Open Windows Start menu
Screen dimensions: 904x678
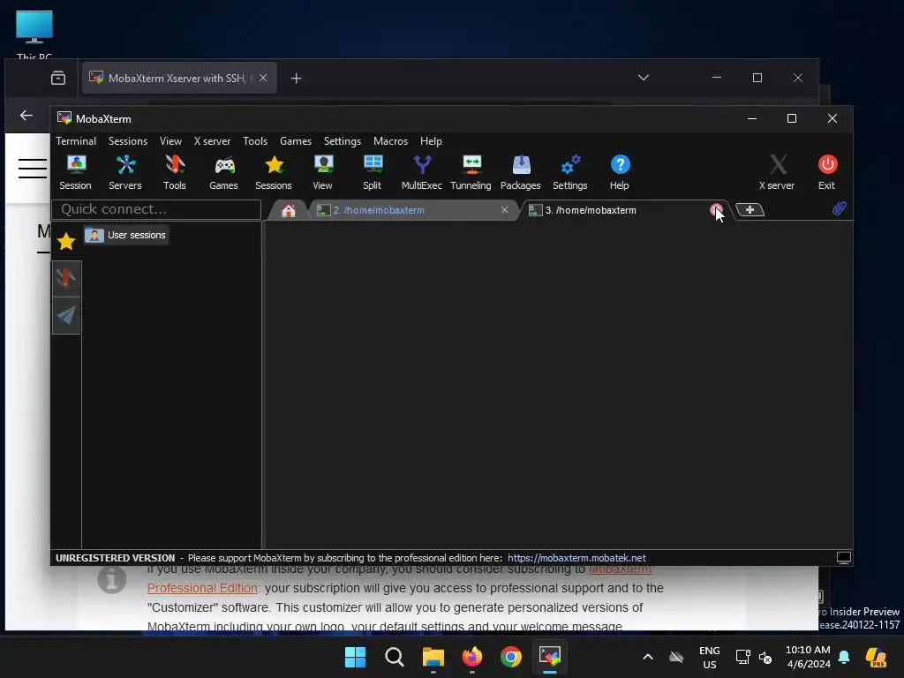pyautogui.click(x=355, y=657)
